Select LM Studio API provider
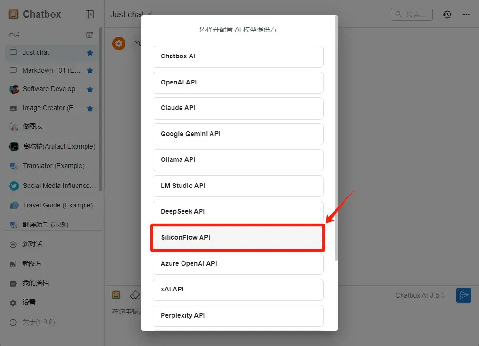479x346 pixels. coord(238,186)
